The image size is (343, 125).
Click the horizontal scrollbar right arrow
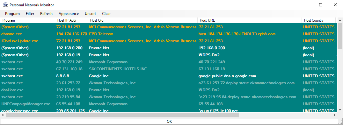tap(335, 115)
